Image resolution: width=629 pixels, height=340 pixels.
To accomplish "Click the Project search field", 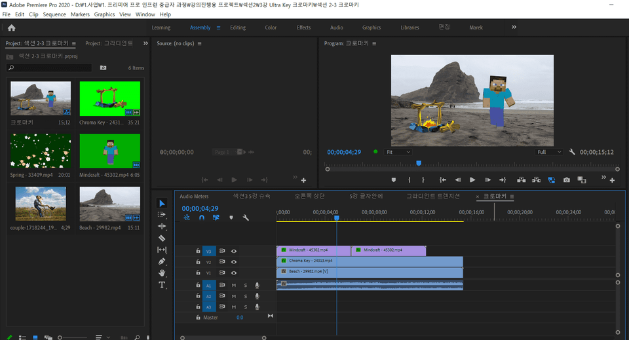I will click(x=49, y=67).
